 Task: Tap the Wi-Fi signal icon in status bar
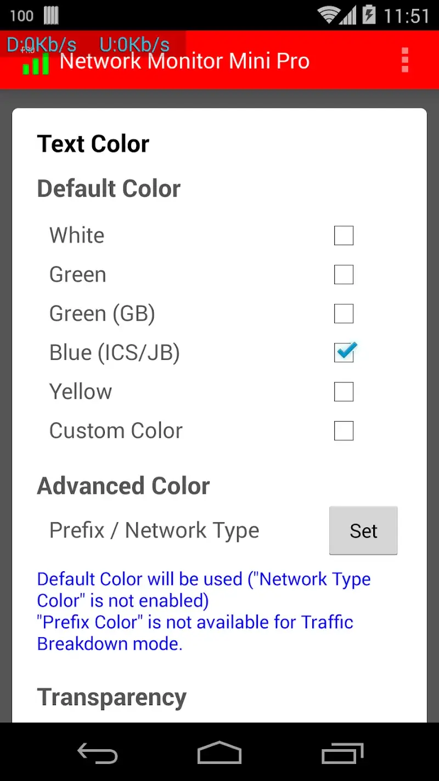pyautogui.click(x=327, y=15)
